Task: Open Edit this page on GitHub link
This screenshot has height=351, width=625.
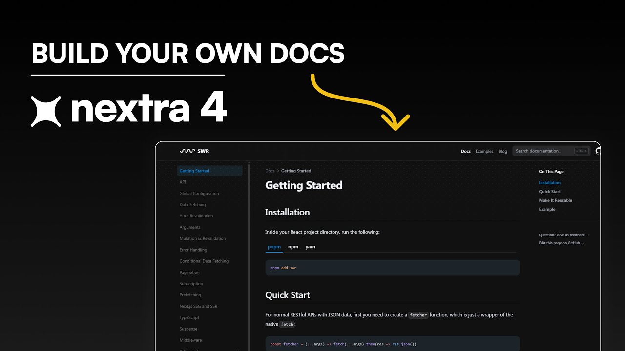Action: [562, 243]
